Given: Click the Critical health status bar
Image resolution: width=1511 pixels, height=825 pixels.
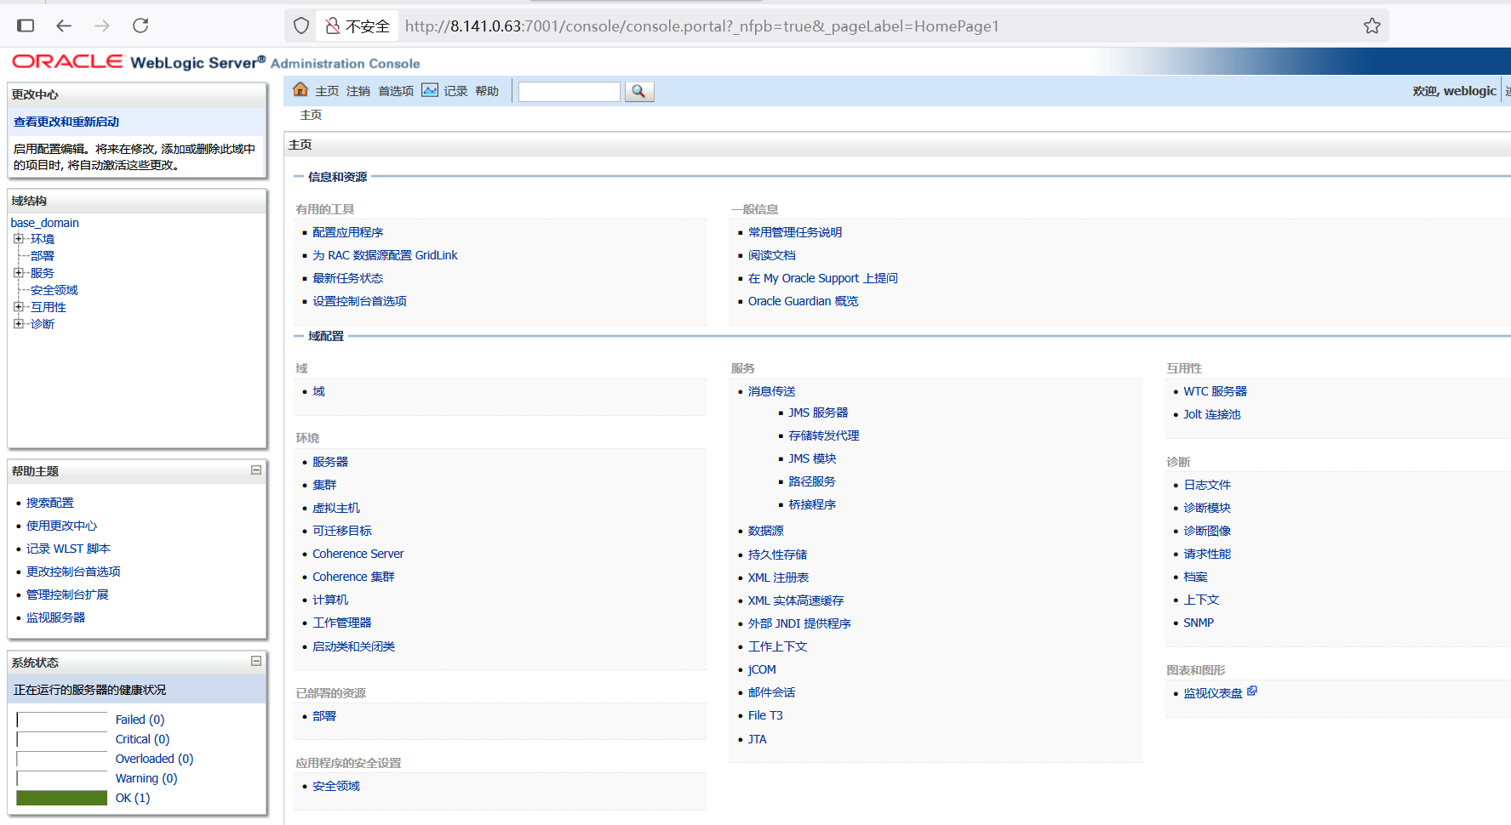Looking at the screenshot, I should [x=61, y=739].
